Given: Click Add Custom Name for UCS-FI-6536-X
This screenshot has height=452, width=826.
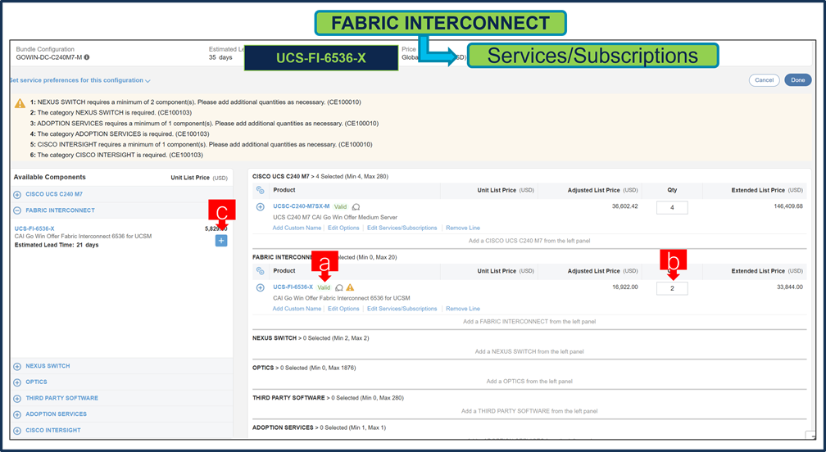Looking at the screenshot, I should coord(297,309).
